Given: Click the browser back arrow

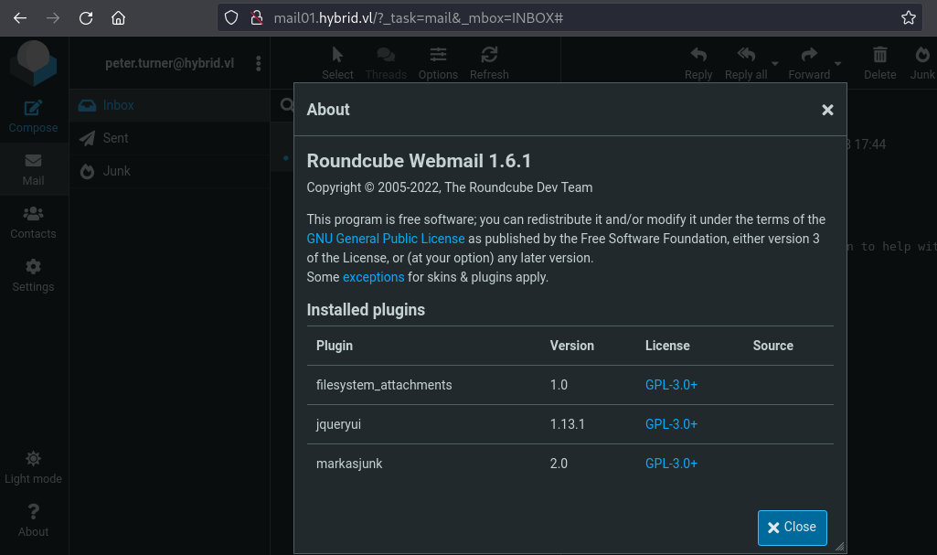Looking at the screenshot, I should tap(20, 18).
